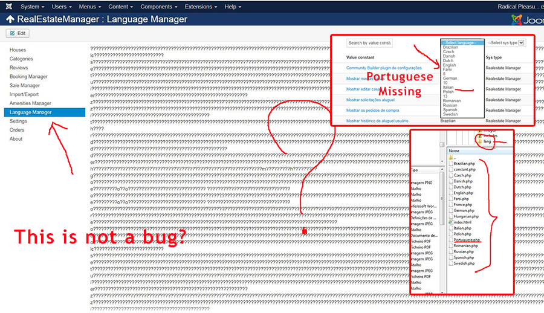Screen dimensions: 544x313
Task: Open Orders in the sidebar
Action: pos(17,130)
